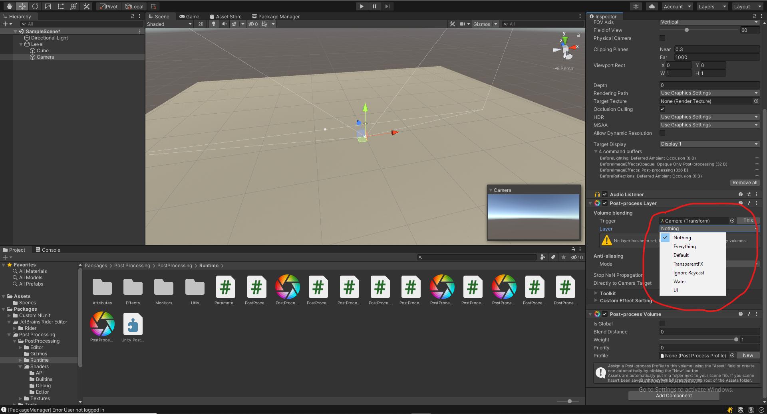767x414 pixels.
Task: Click Remove all command buffers
Action: coord(745,182)
